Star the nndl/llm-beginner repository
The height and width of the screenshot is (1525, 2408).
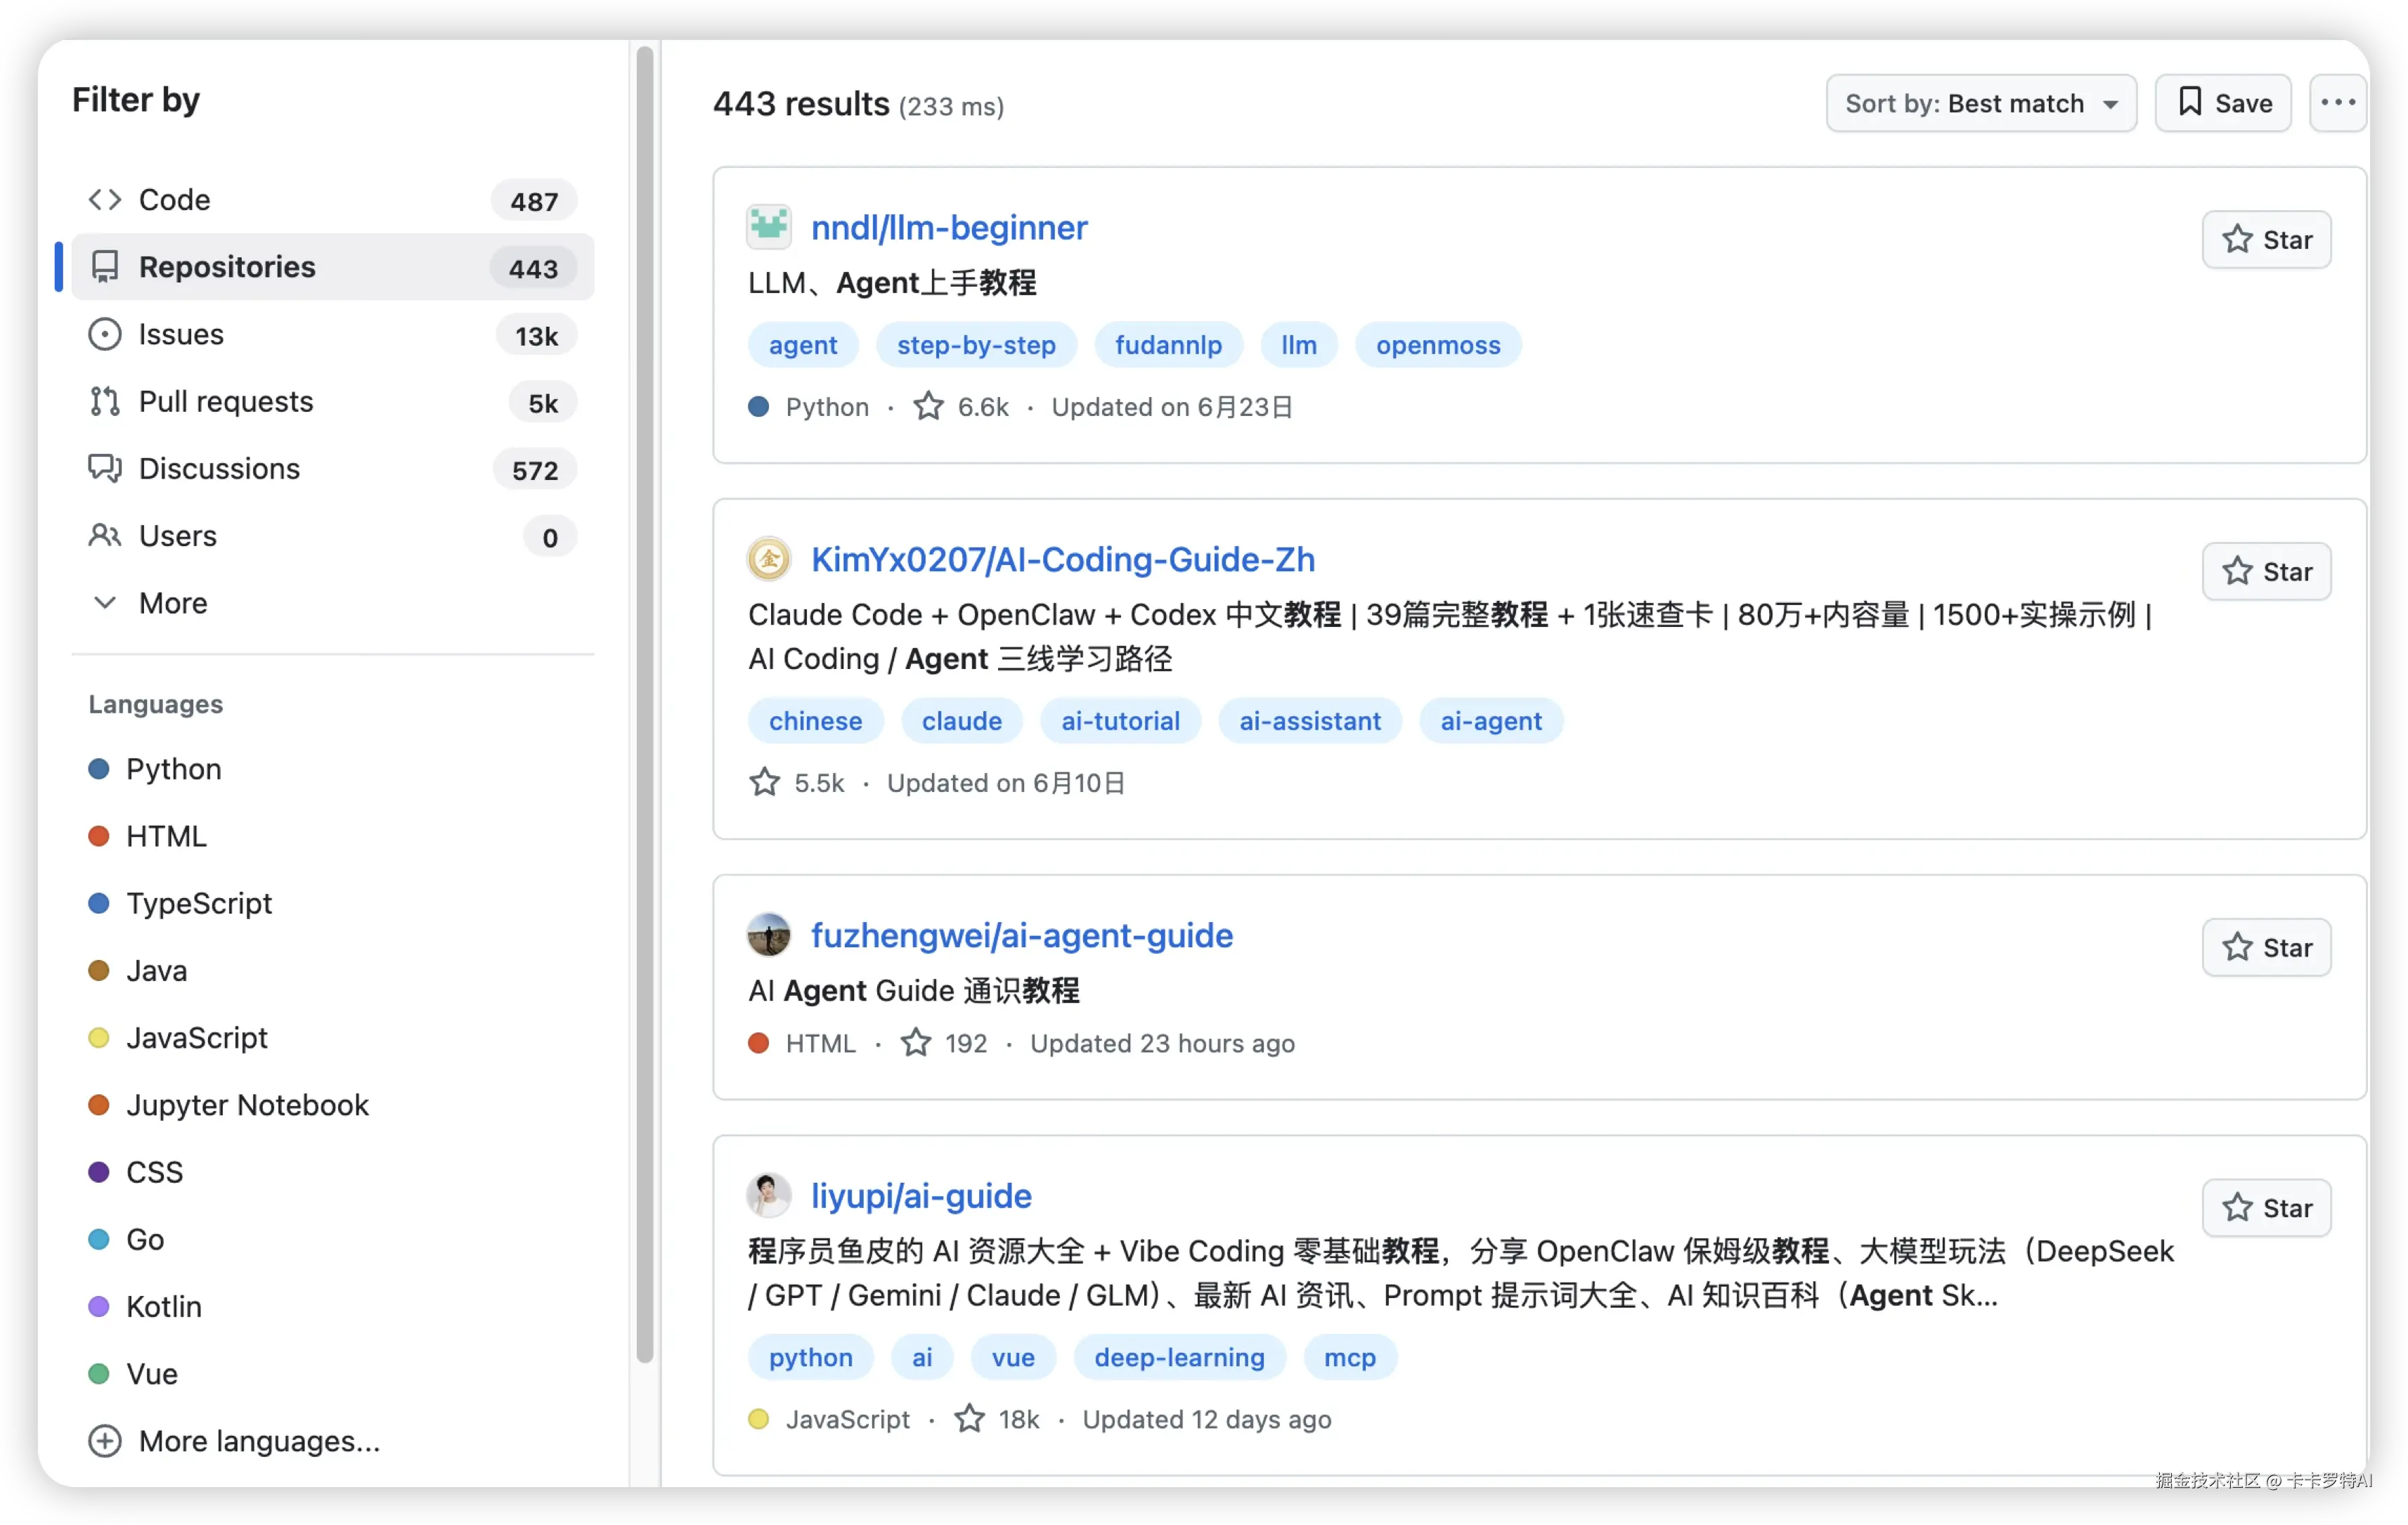(x=2267, y=239)
